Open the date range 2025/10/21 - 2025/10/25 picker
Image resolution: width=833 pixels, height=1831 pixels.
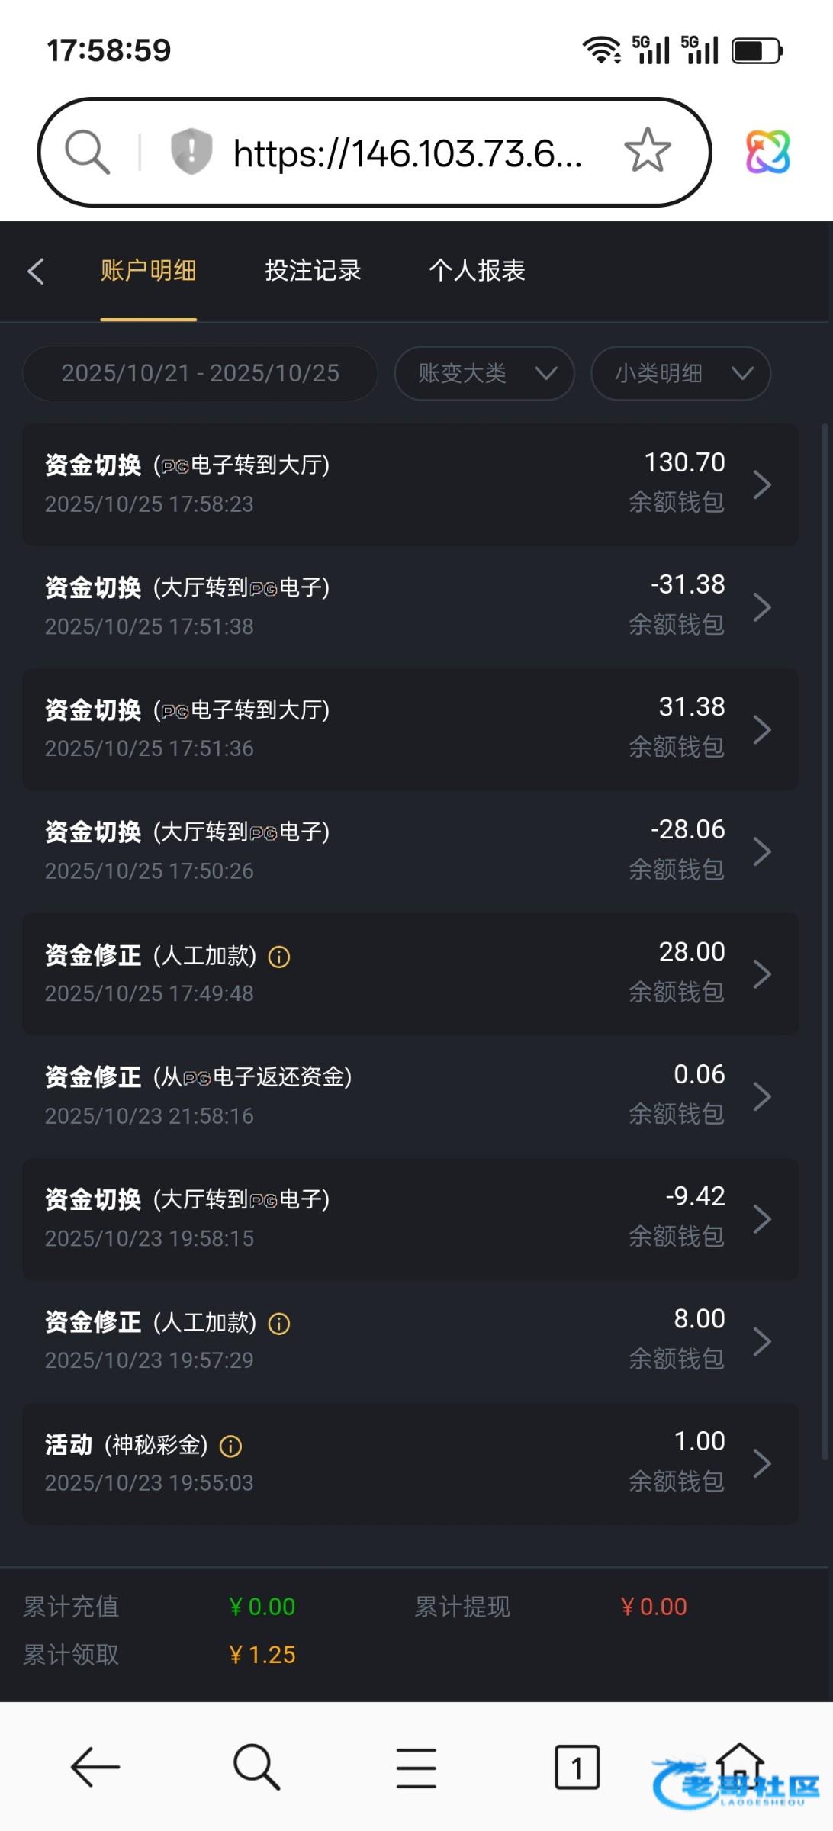[x=200, y=373]
